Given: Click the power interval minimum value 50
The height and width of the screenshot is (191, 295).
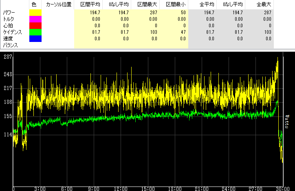Looking at the screenshot, I should pos(183,13).
